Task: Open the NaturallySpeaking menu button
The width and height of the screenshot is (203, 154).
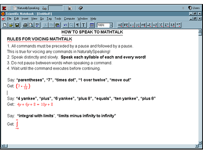Action: 26,8
